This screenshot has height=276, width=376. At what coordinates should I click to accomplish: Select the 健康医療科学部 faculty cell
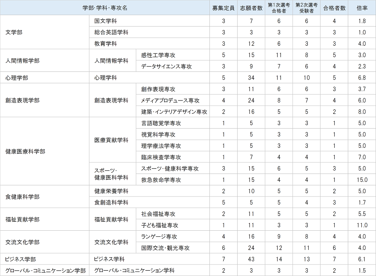(x=25, y=151)
